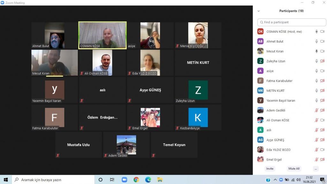Click Yasemin Başol karan's microphone icon
Screen dimensions: 327x184
(x=316, y=100)
